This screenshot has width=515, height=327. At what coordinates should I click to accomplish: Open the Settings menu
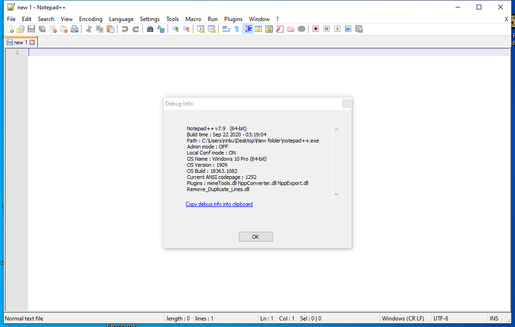[150, 19]
